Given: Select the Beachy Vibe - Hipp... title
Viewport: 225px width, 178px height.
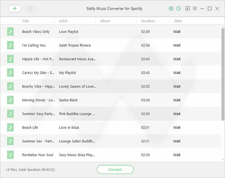Looking at the screenshot, I should (x=38, y=86).
